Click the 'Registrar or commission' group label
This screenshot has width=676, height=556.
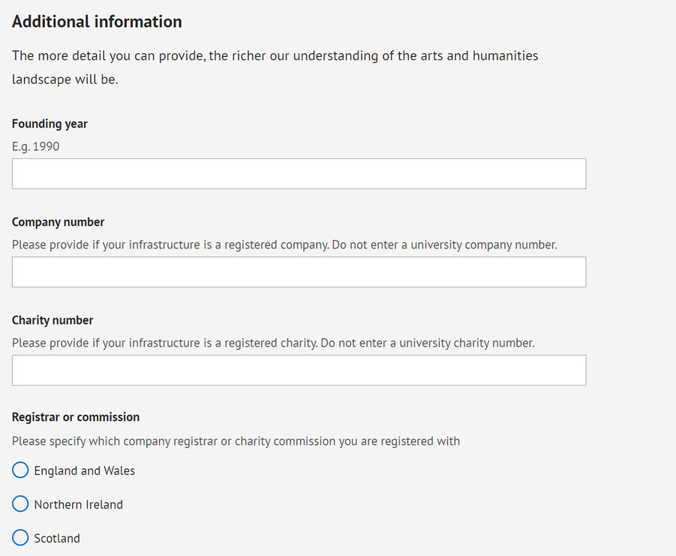[x=76, y=417]
